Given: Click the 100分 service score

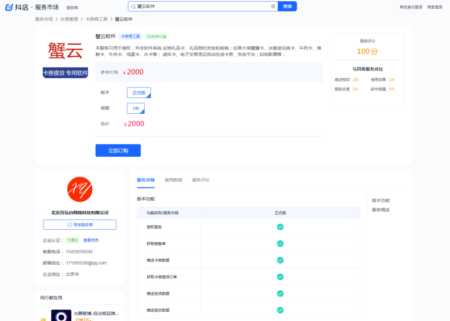Looking at the screenshot, I should click(x=368, y=52).
